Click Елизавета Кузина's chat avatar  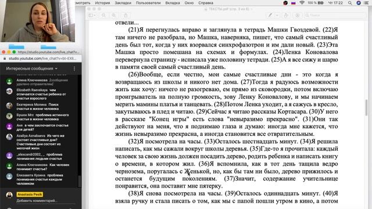pyautogui.click(x=9, y=176)
